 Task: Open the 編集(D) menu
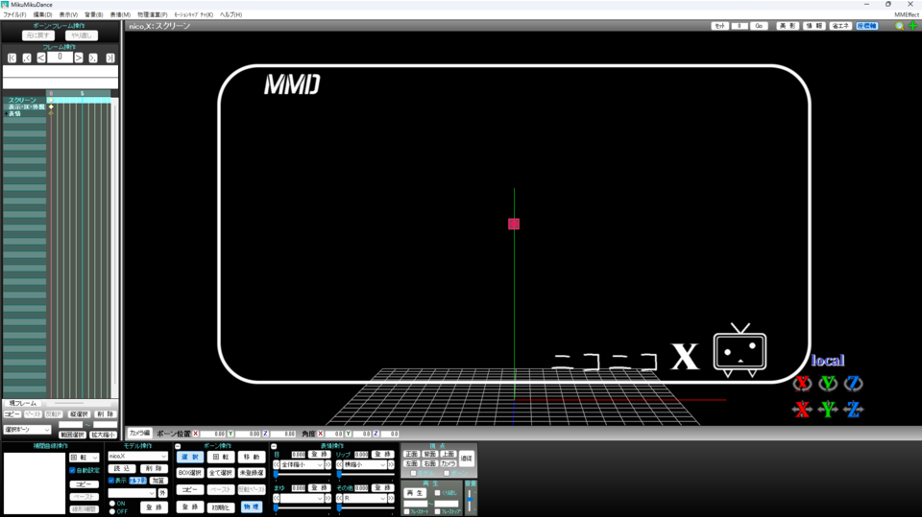(42, 14)
